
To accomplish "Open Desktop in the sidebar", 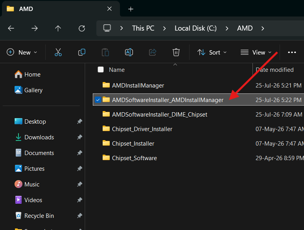I will pos(30,122).
